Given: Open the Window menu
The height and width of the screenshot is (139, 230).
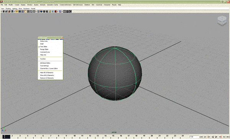Looking at the screenshot, I should [30, 5].
